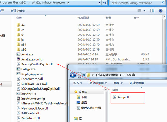Viewport: 167px width, 122px height.
Task: Click the XML Configurati... type cell
Action: click(x=118, y=59)
